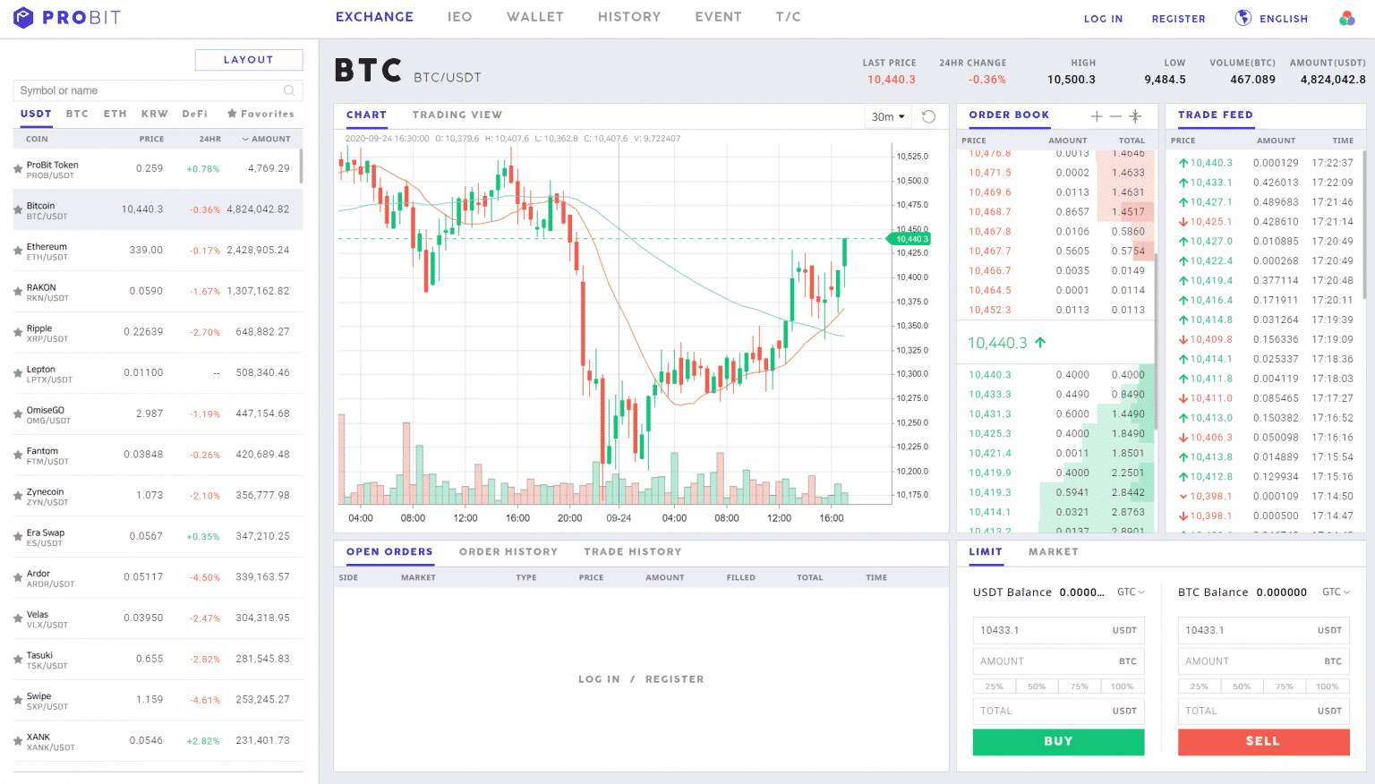The width and height of the screenshot is (1375, 784).
Task: Increase order book grouping with the plus icon
Action: 1097,116
